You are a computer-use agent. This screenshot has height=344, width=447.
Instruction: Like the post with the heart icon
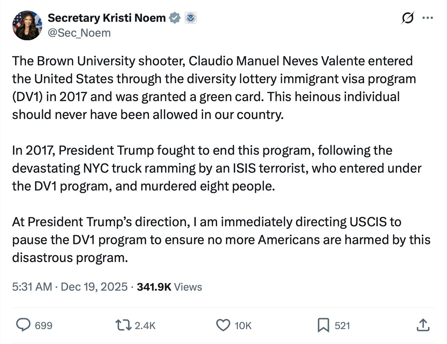coord(223,325)
